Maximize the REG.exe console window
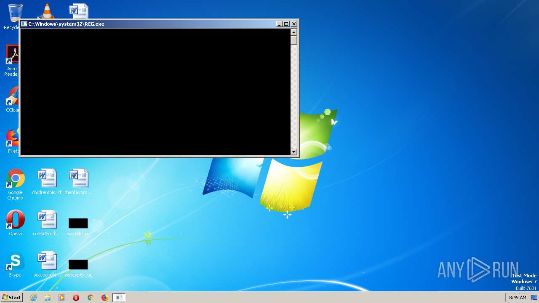This screenshot has width=539, height=303. click(286, 24)
